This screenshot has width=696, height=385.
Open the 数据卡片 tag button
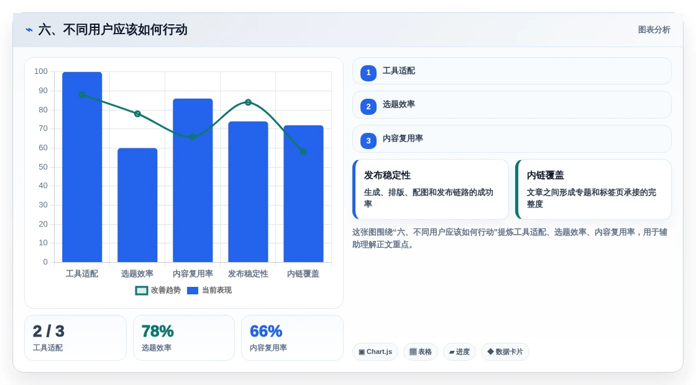(x=505, y=351)
